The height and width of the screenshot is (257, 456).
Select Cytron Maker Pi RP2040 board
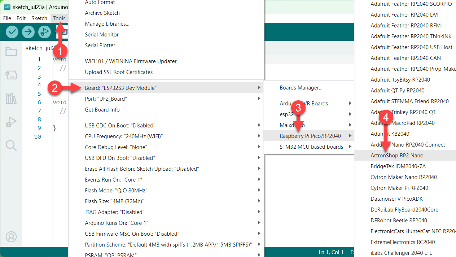[405, 188]
